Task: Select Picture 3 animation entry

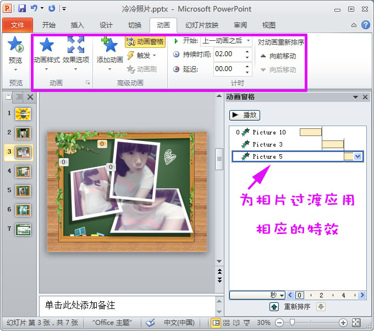Action: coord(298,144)
